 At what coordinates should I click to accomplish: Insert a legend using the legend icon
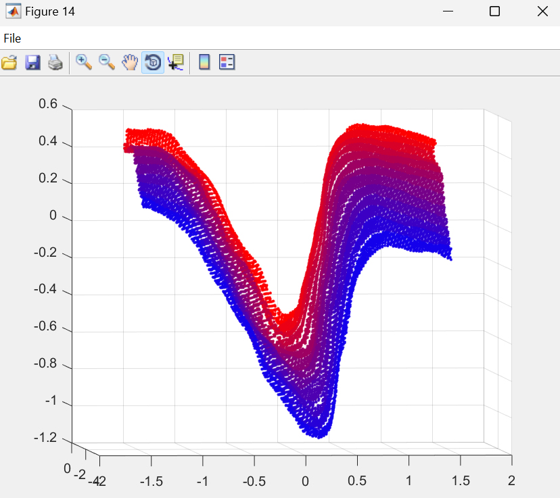click(x=227, y=63)
